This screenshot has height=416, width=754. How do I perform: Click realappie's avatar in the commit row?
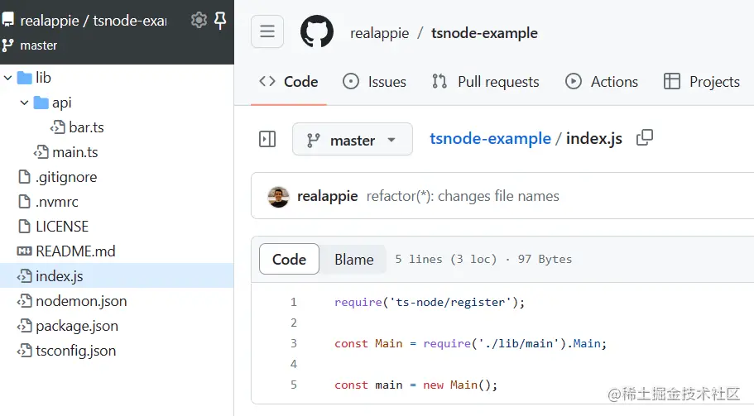click(x=278, y=197)
